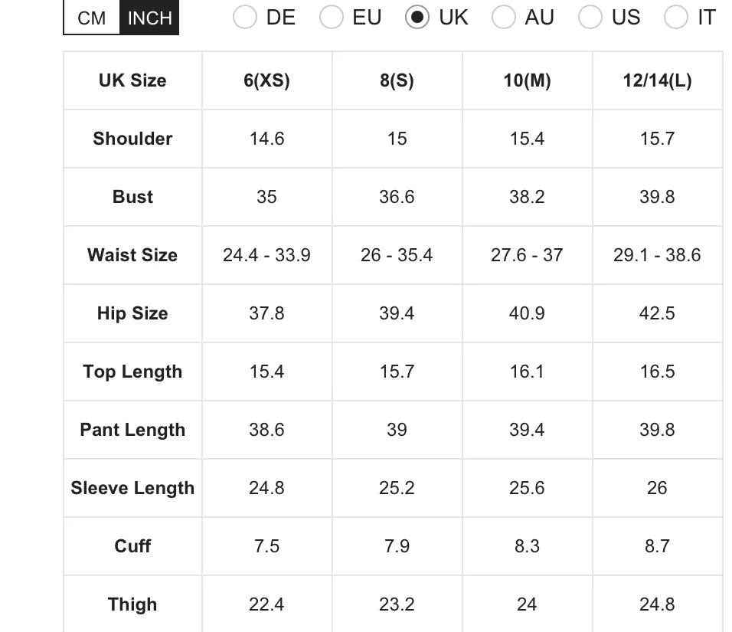Click the UK Size header cell

(132, 80)
